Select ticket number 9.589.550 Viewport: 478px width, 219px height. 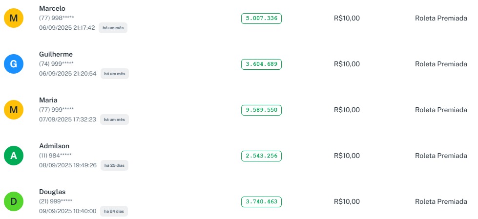coord(261,110)
